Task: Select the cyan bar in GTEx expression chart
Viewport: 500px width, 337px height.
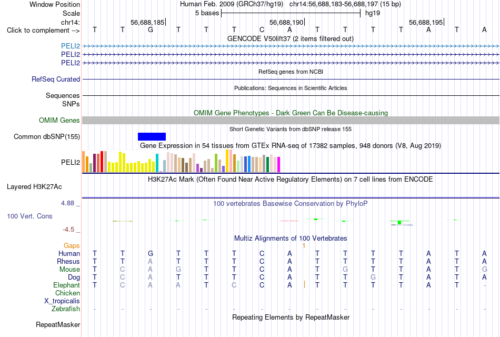Action: click(157, 163)
